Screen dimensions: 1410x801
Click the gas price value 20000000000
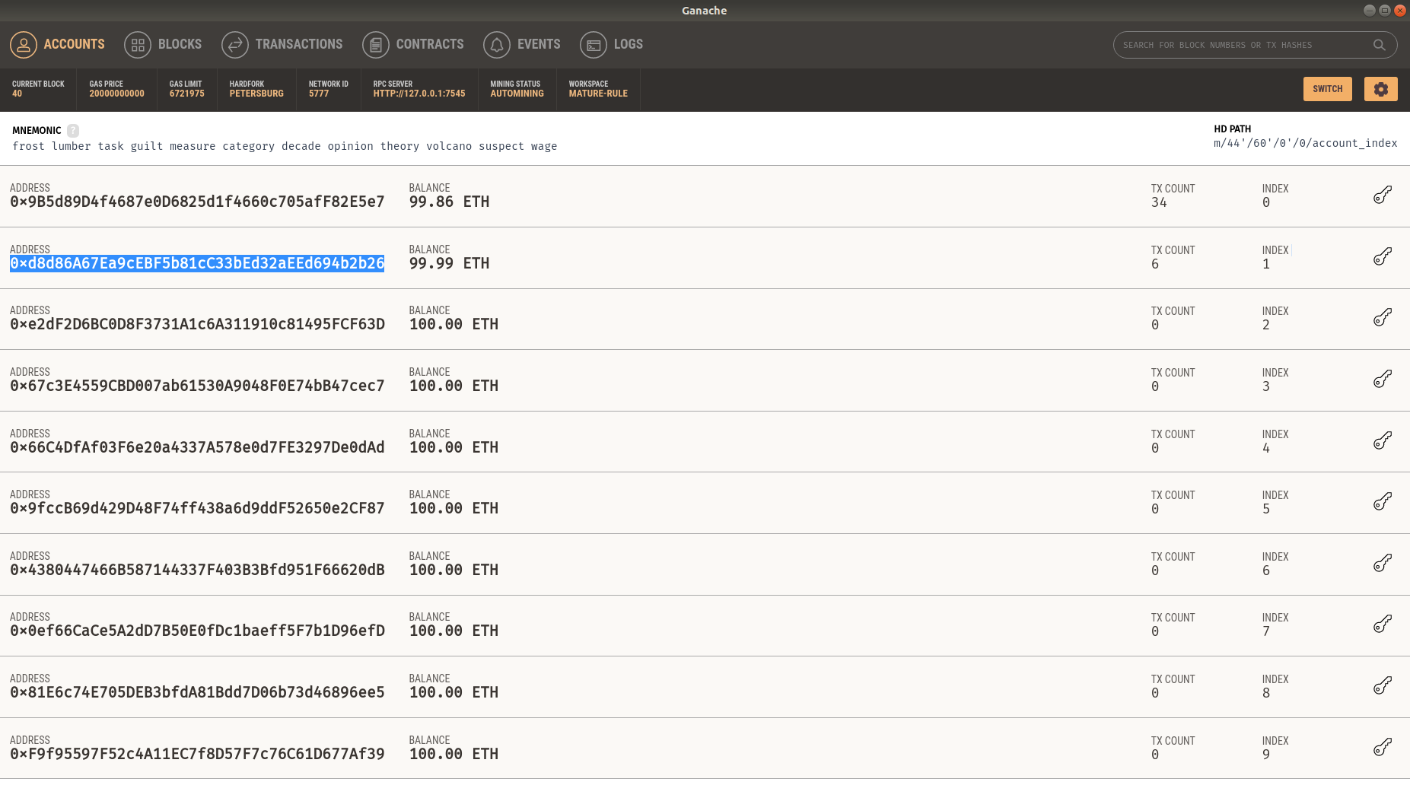point(116,94)
